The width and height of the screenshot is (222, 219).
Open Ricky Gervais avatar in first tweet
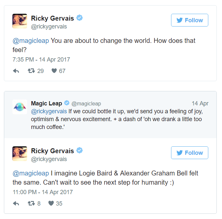click(x=20, y=21)
